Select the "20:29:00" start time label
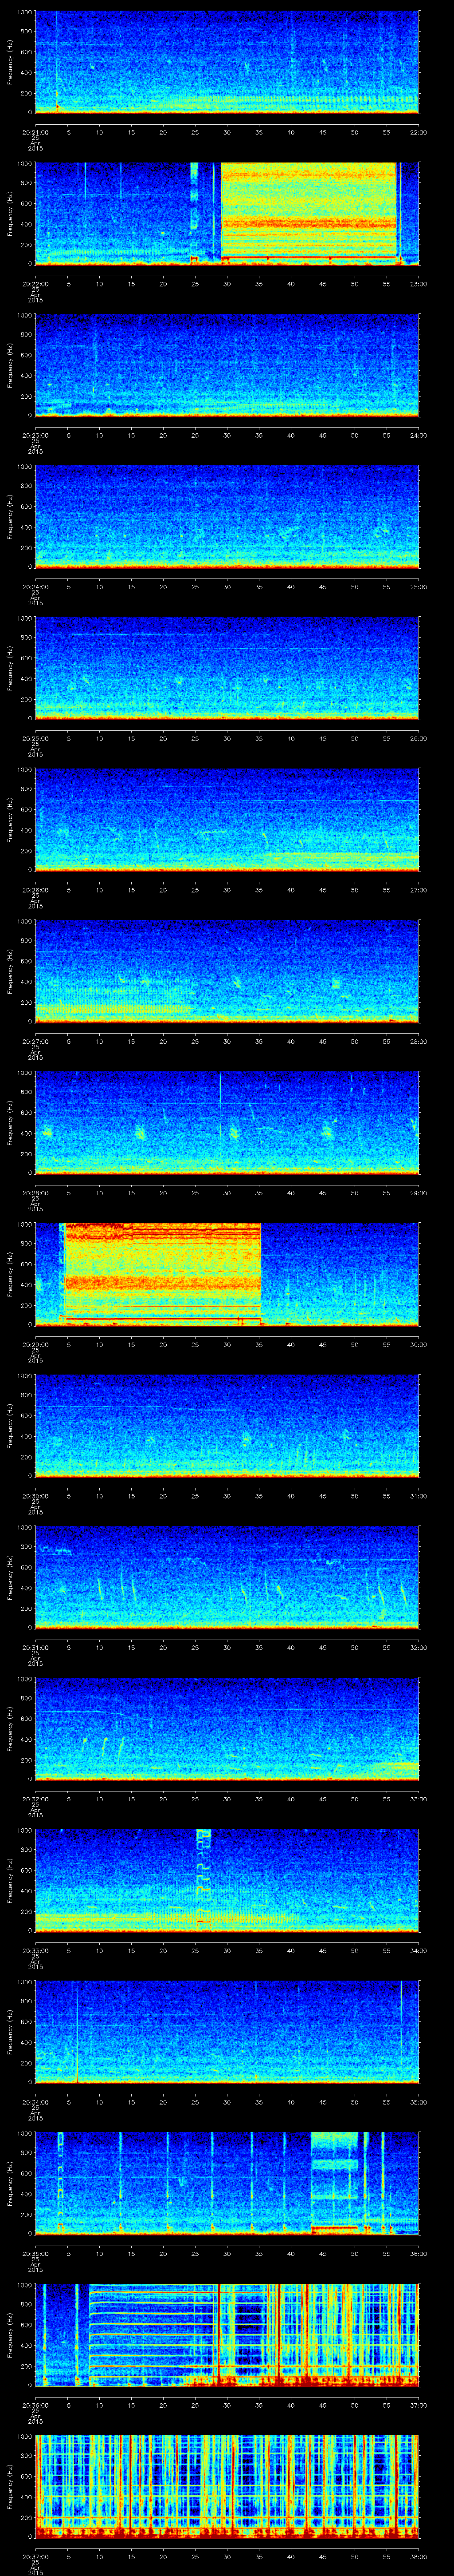The width and height of the screenshot is (454, 2576). (35, 1345)
